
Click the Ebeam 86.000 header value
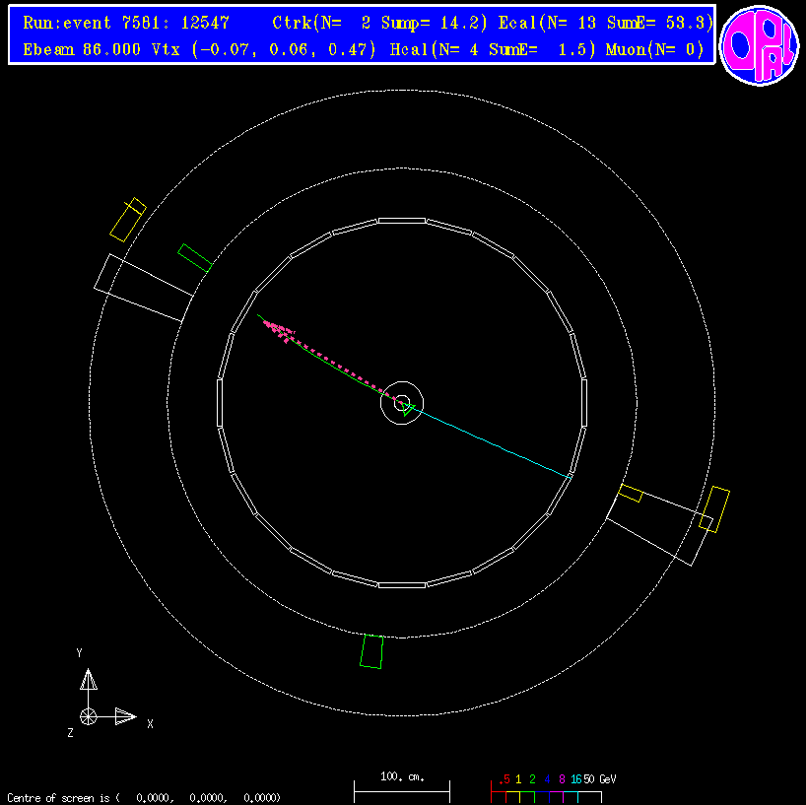(x=87, y=49)
